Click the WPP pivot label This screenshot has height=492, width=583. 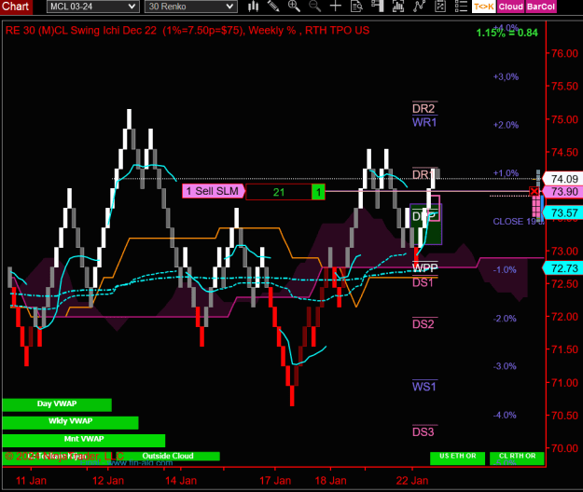click(425, 267)
